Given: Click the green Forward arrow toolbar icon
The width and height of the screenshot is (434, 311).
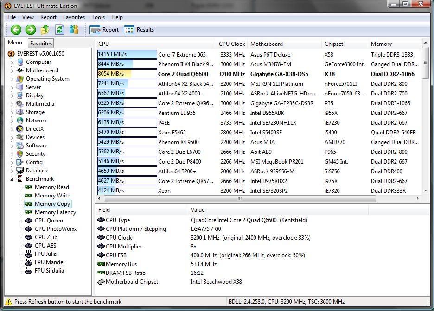Looking at the screenshot, I should [x=31, y=30].
